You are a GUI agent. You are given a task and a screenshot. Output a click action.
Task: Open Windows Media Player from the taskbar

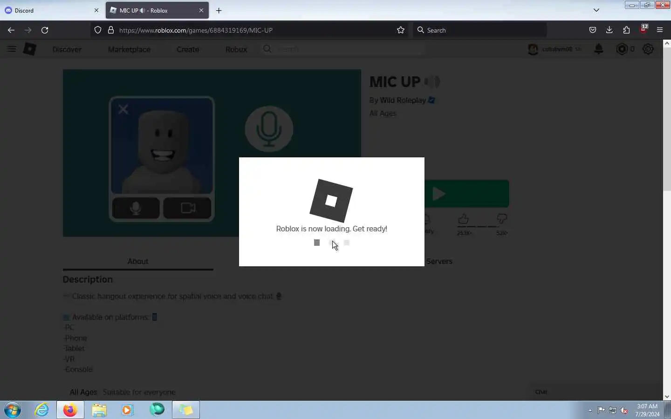(x=128, y=410)
